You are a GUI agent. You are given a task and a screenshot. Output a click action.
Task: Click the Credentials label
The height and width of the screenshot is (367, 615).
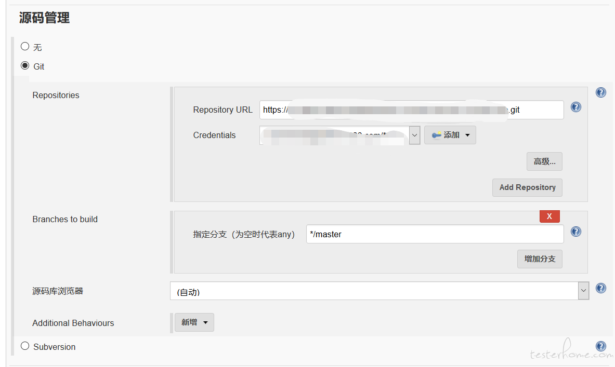(214, 135)
